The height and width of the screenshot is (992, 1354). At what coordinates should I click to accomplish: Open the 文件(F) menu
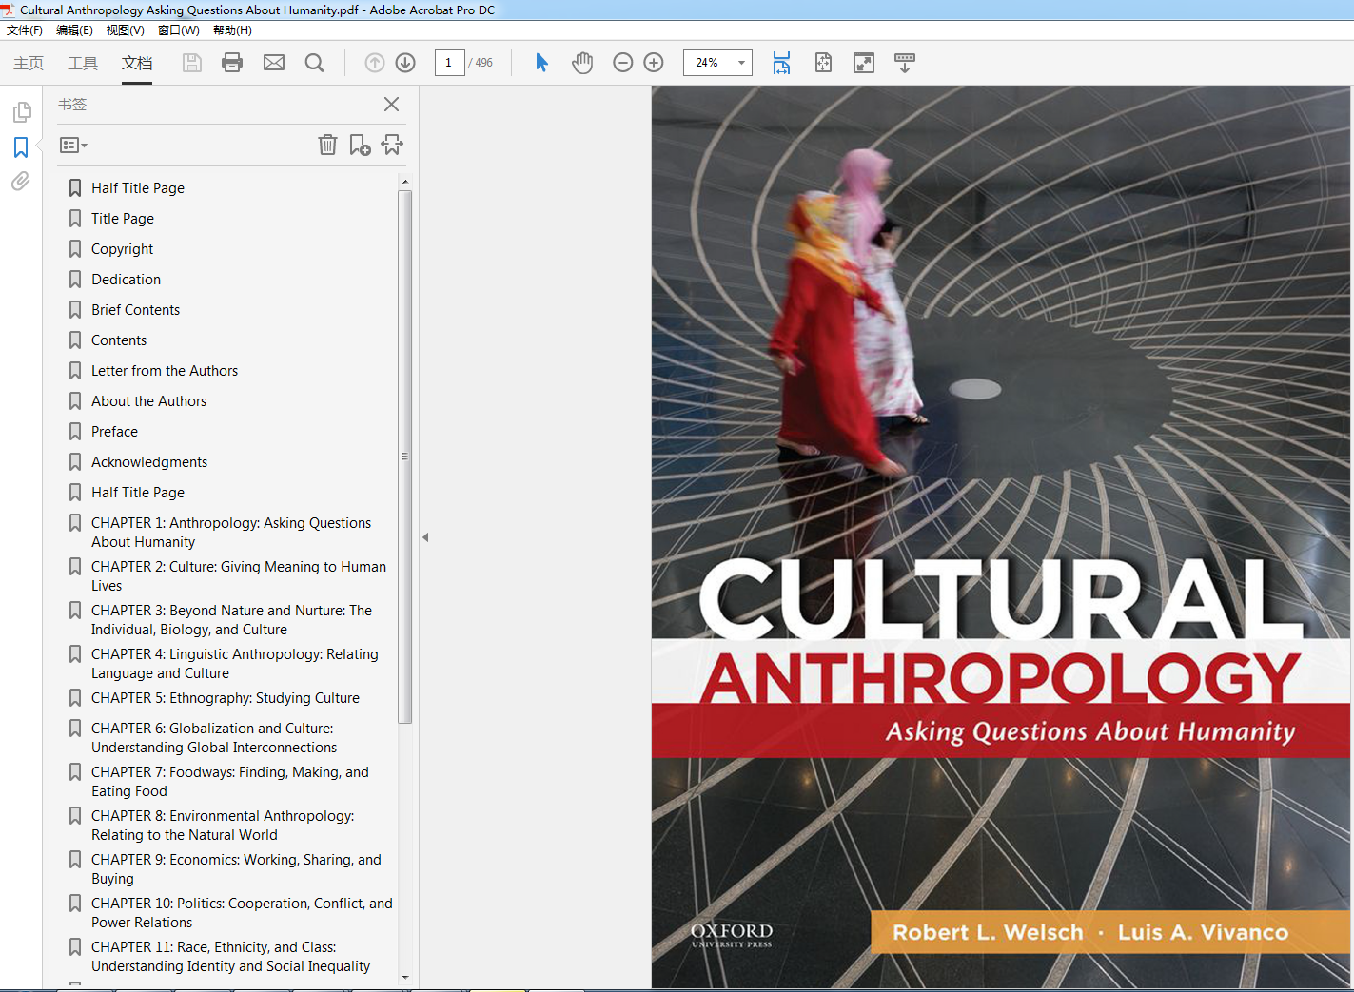tap(25, 30)
